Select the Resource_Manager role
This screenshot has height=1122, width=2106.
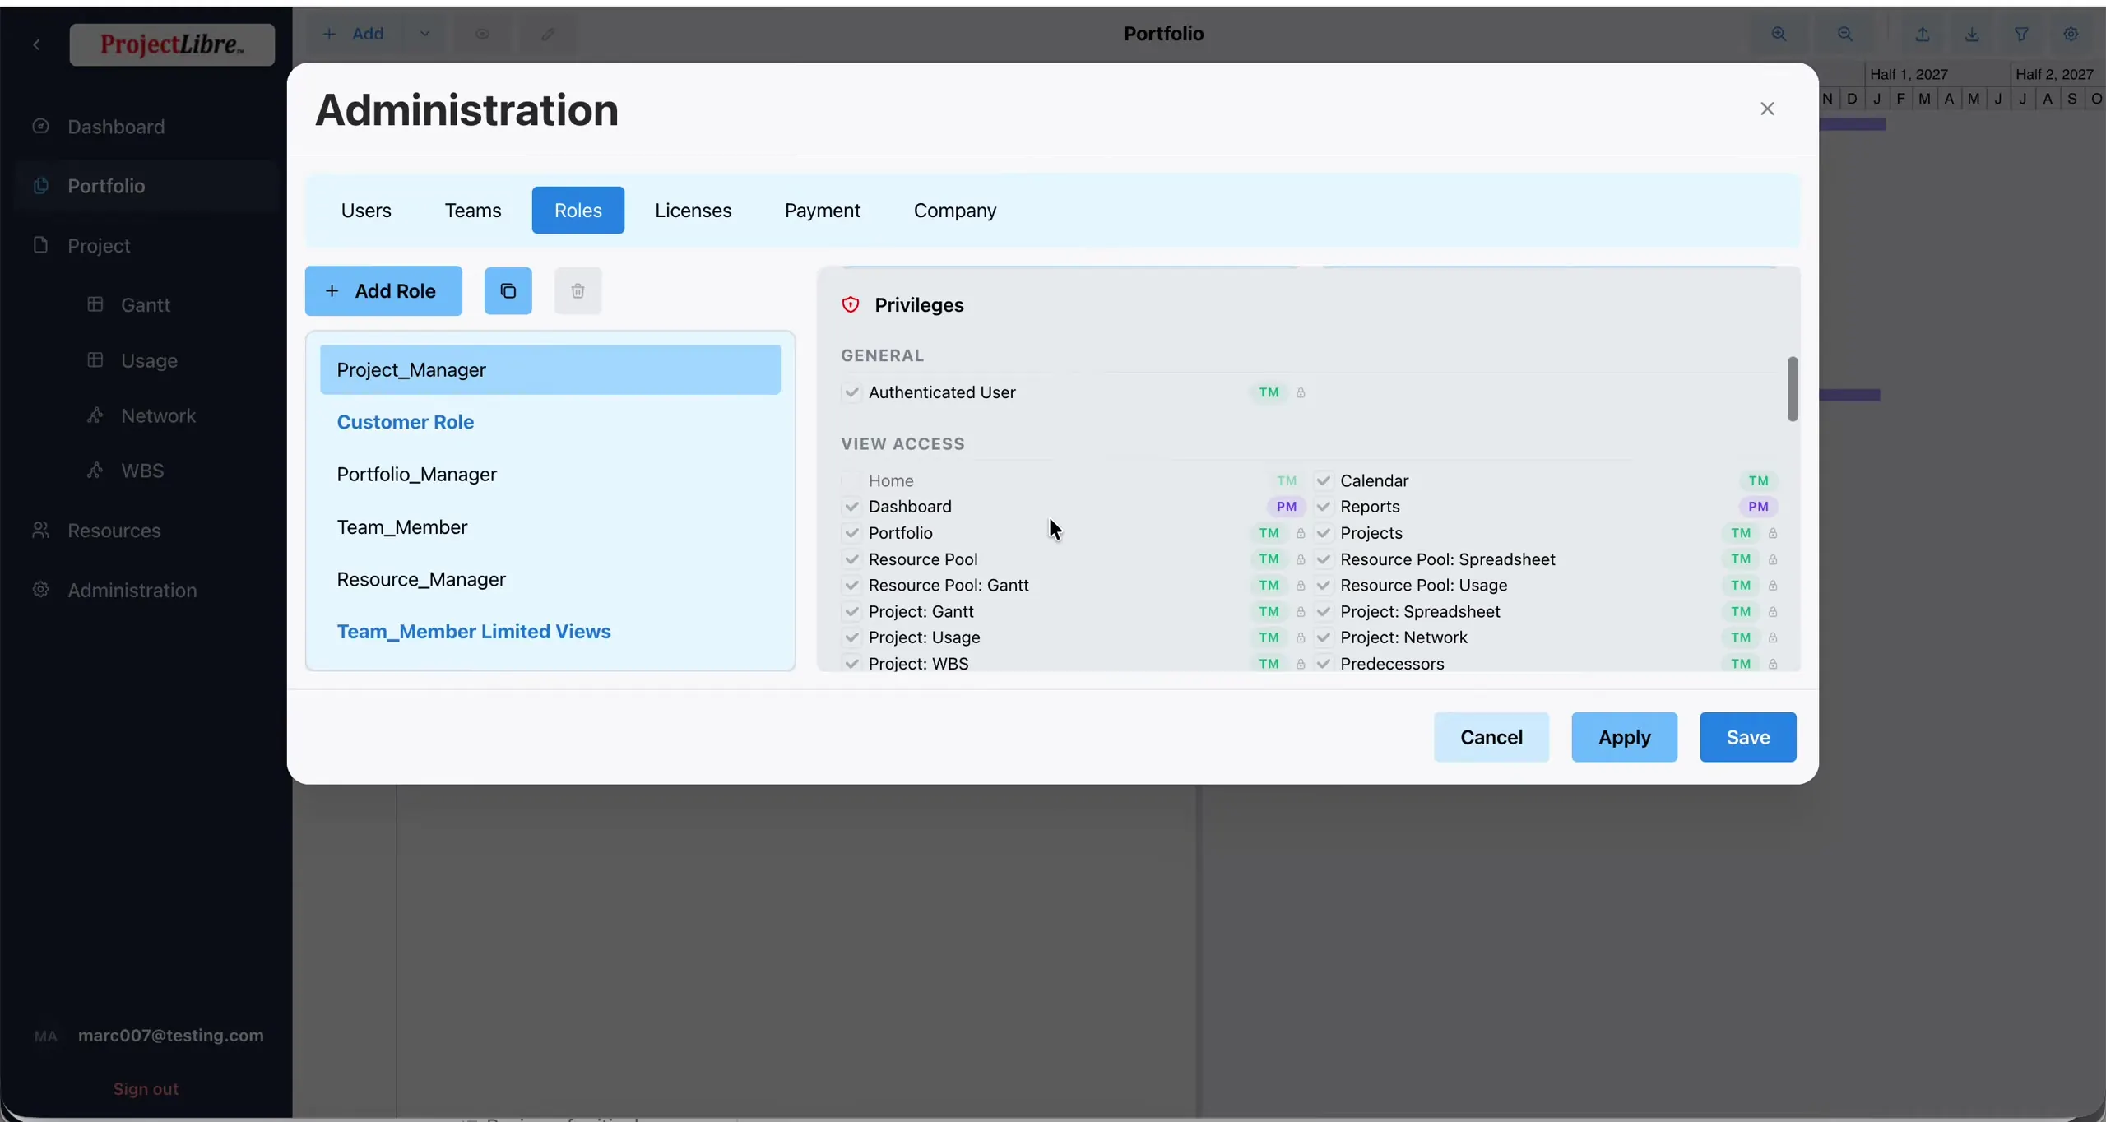coord(550,580)
